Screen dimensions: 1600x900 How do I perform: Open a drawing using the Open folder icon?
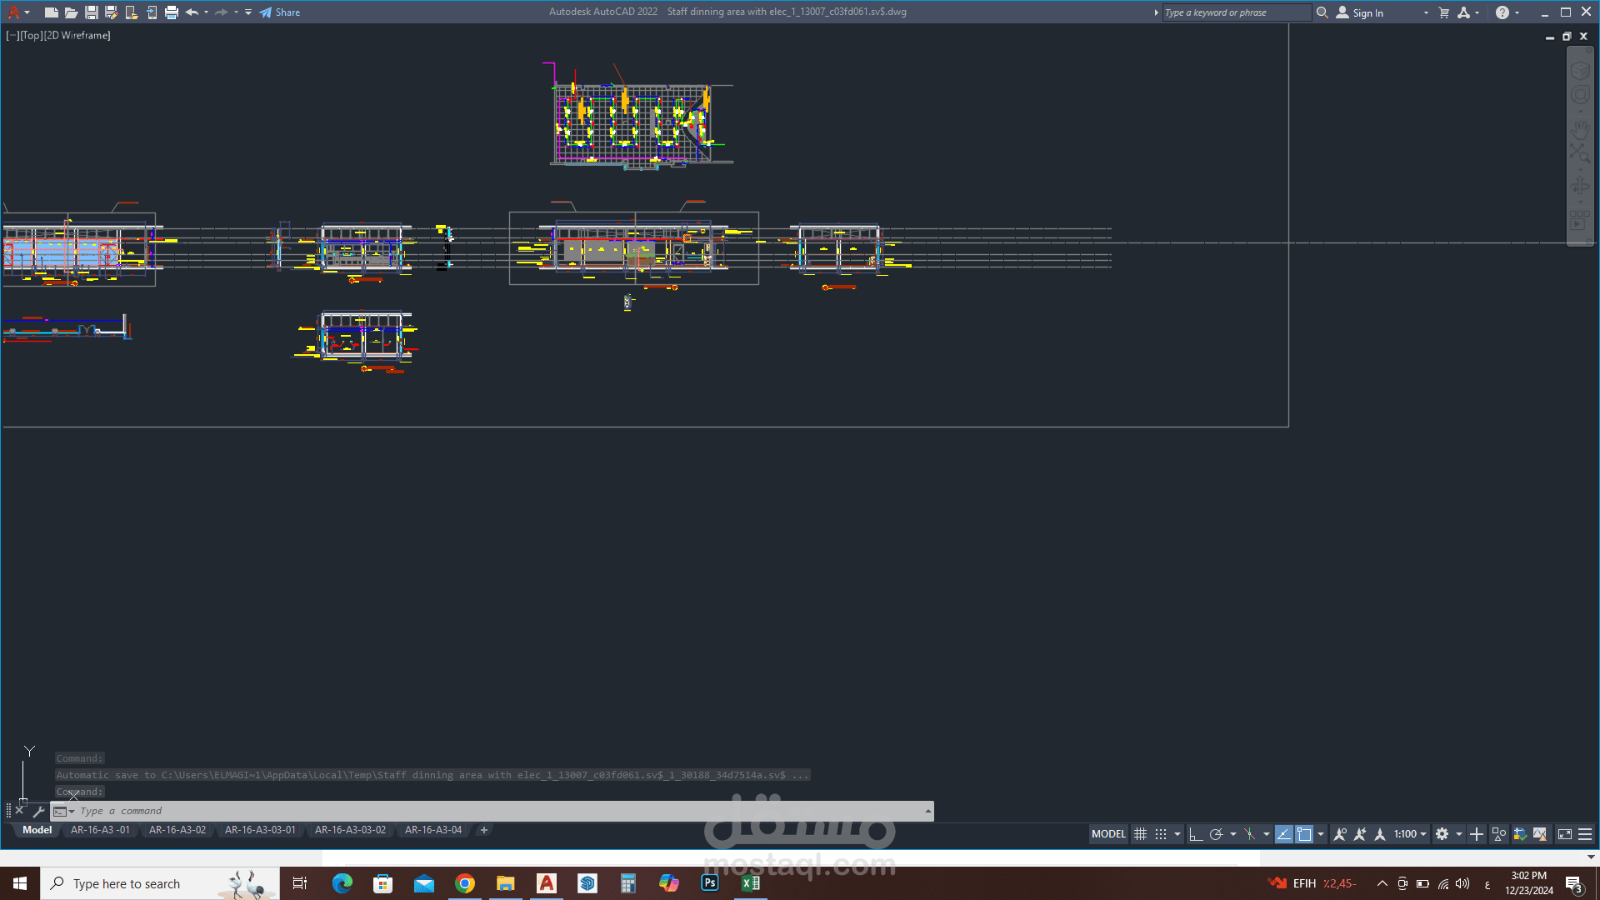pos(71,12)
